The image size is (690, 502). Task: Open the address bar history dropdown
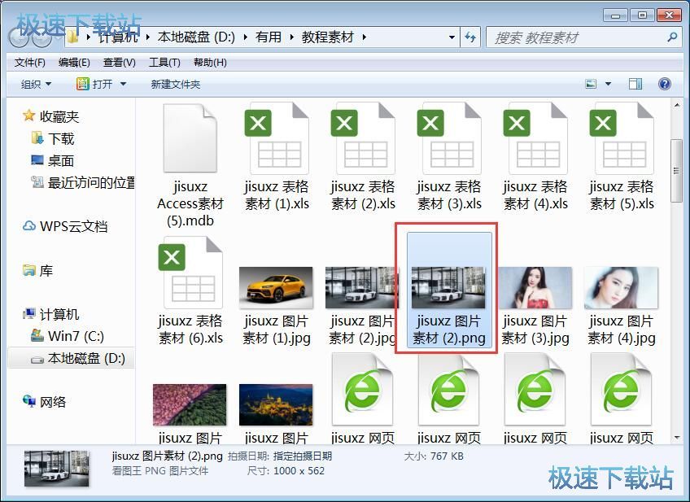pos(451,37)
